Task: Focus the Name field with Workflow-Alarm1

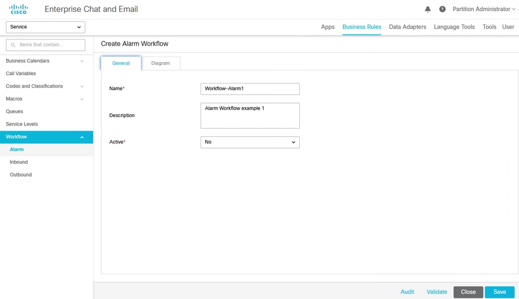Action: (250, 89)
